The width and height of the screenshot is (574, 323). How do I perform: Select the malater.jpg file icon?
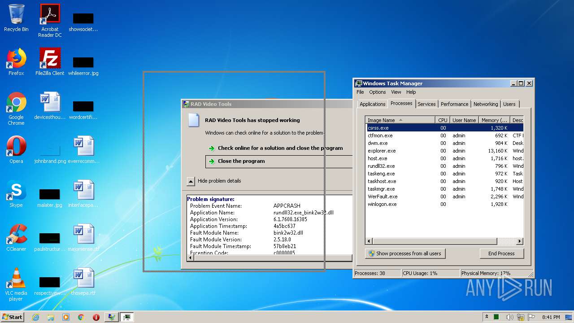pyautogui.click(x=50, y=197)
